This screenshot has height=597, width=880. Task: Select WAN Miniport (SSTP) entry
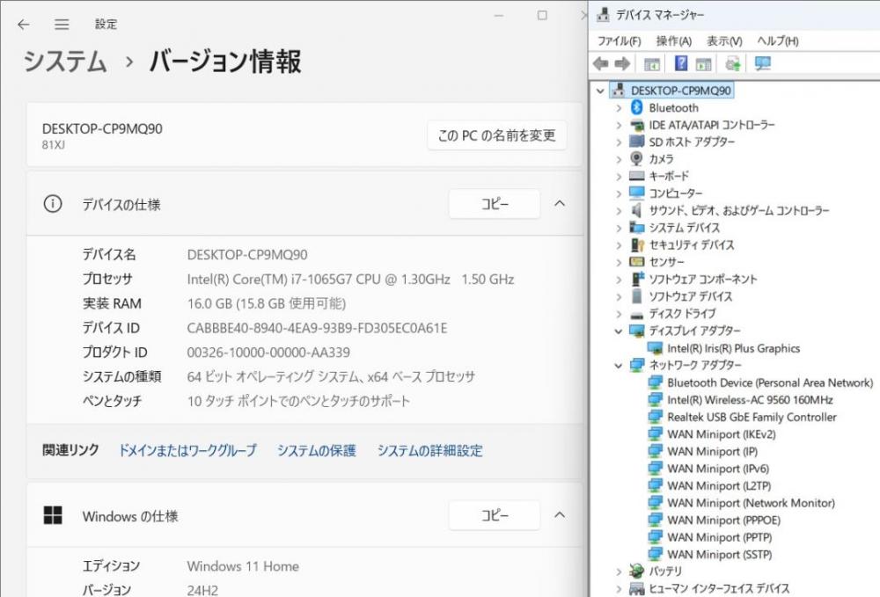719,555
